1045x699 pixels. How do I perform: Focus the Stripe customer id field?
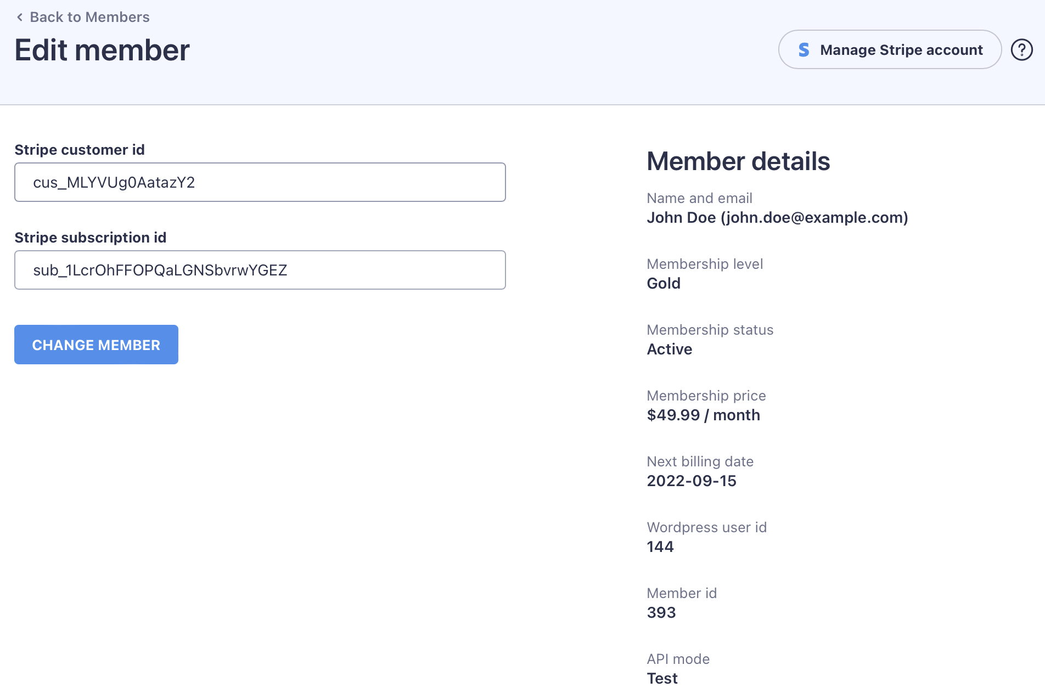[260, 182]
